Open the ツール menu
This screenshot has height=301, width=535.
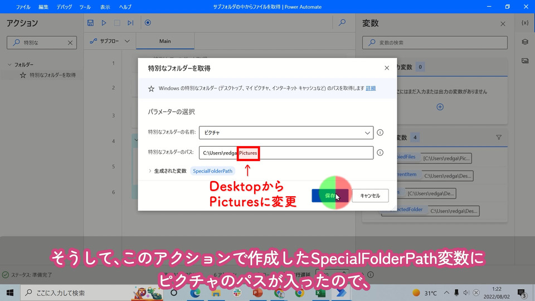point(85,7)
